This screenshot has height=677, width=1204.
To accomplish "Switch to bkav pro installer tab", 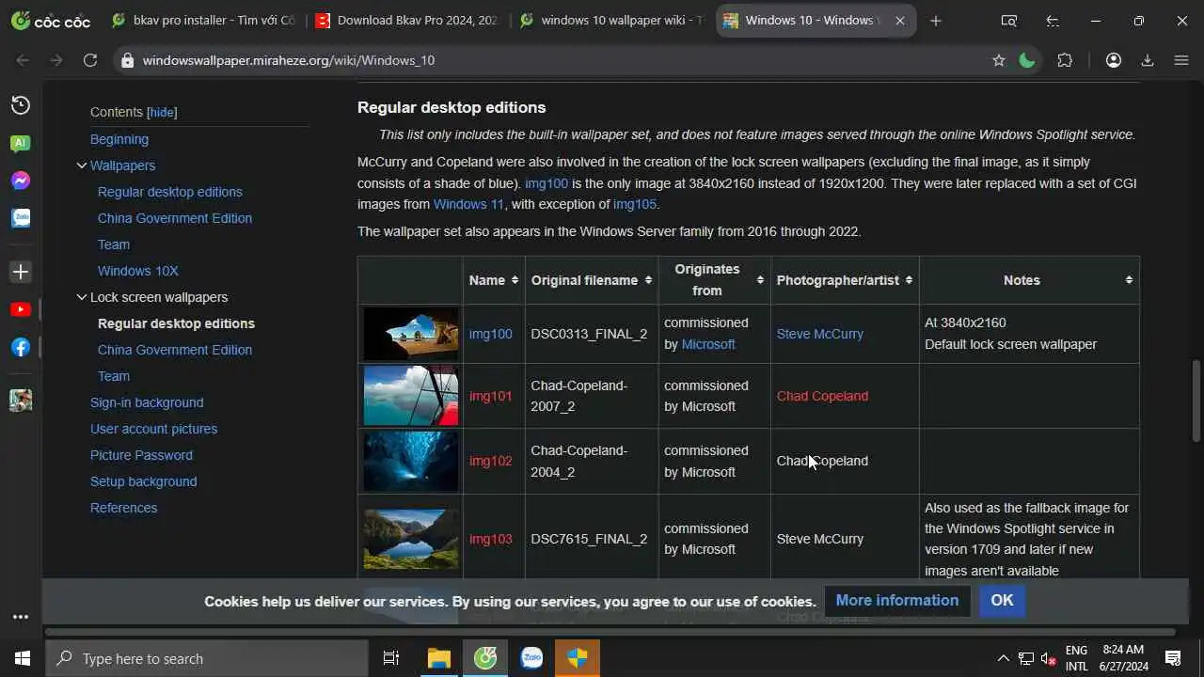I will [x=204, y=21].
